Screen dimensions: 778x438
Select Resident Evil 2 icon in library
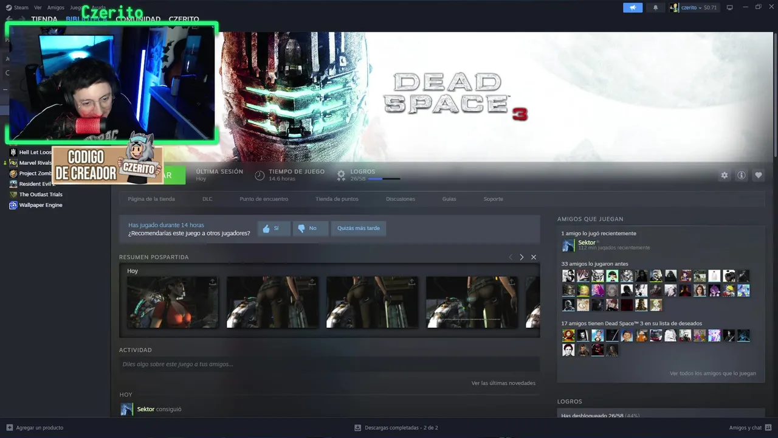point(13,184)
